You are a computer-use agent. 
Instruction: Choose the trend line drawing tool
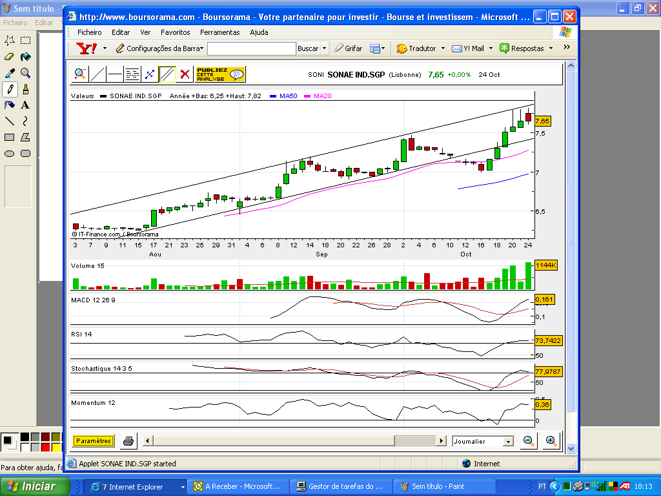point(97,74)
